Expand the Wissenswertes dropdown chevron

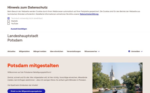pos(99,51)
